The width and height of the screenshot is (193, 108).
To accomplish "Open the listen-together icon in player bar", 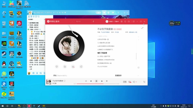I will 130,82.
